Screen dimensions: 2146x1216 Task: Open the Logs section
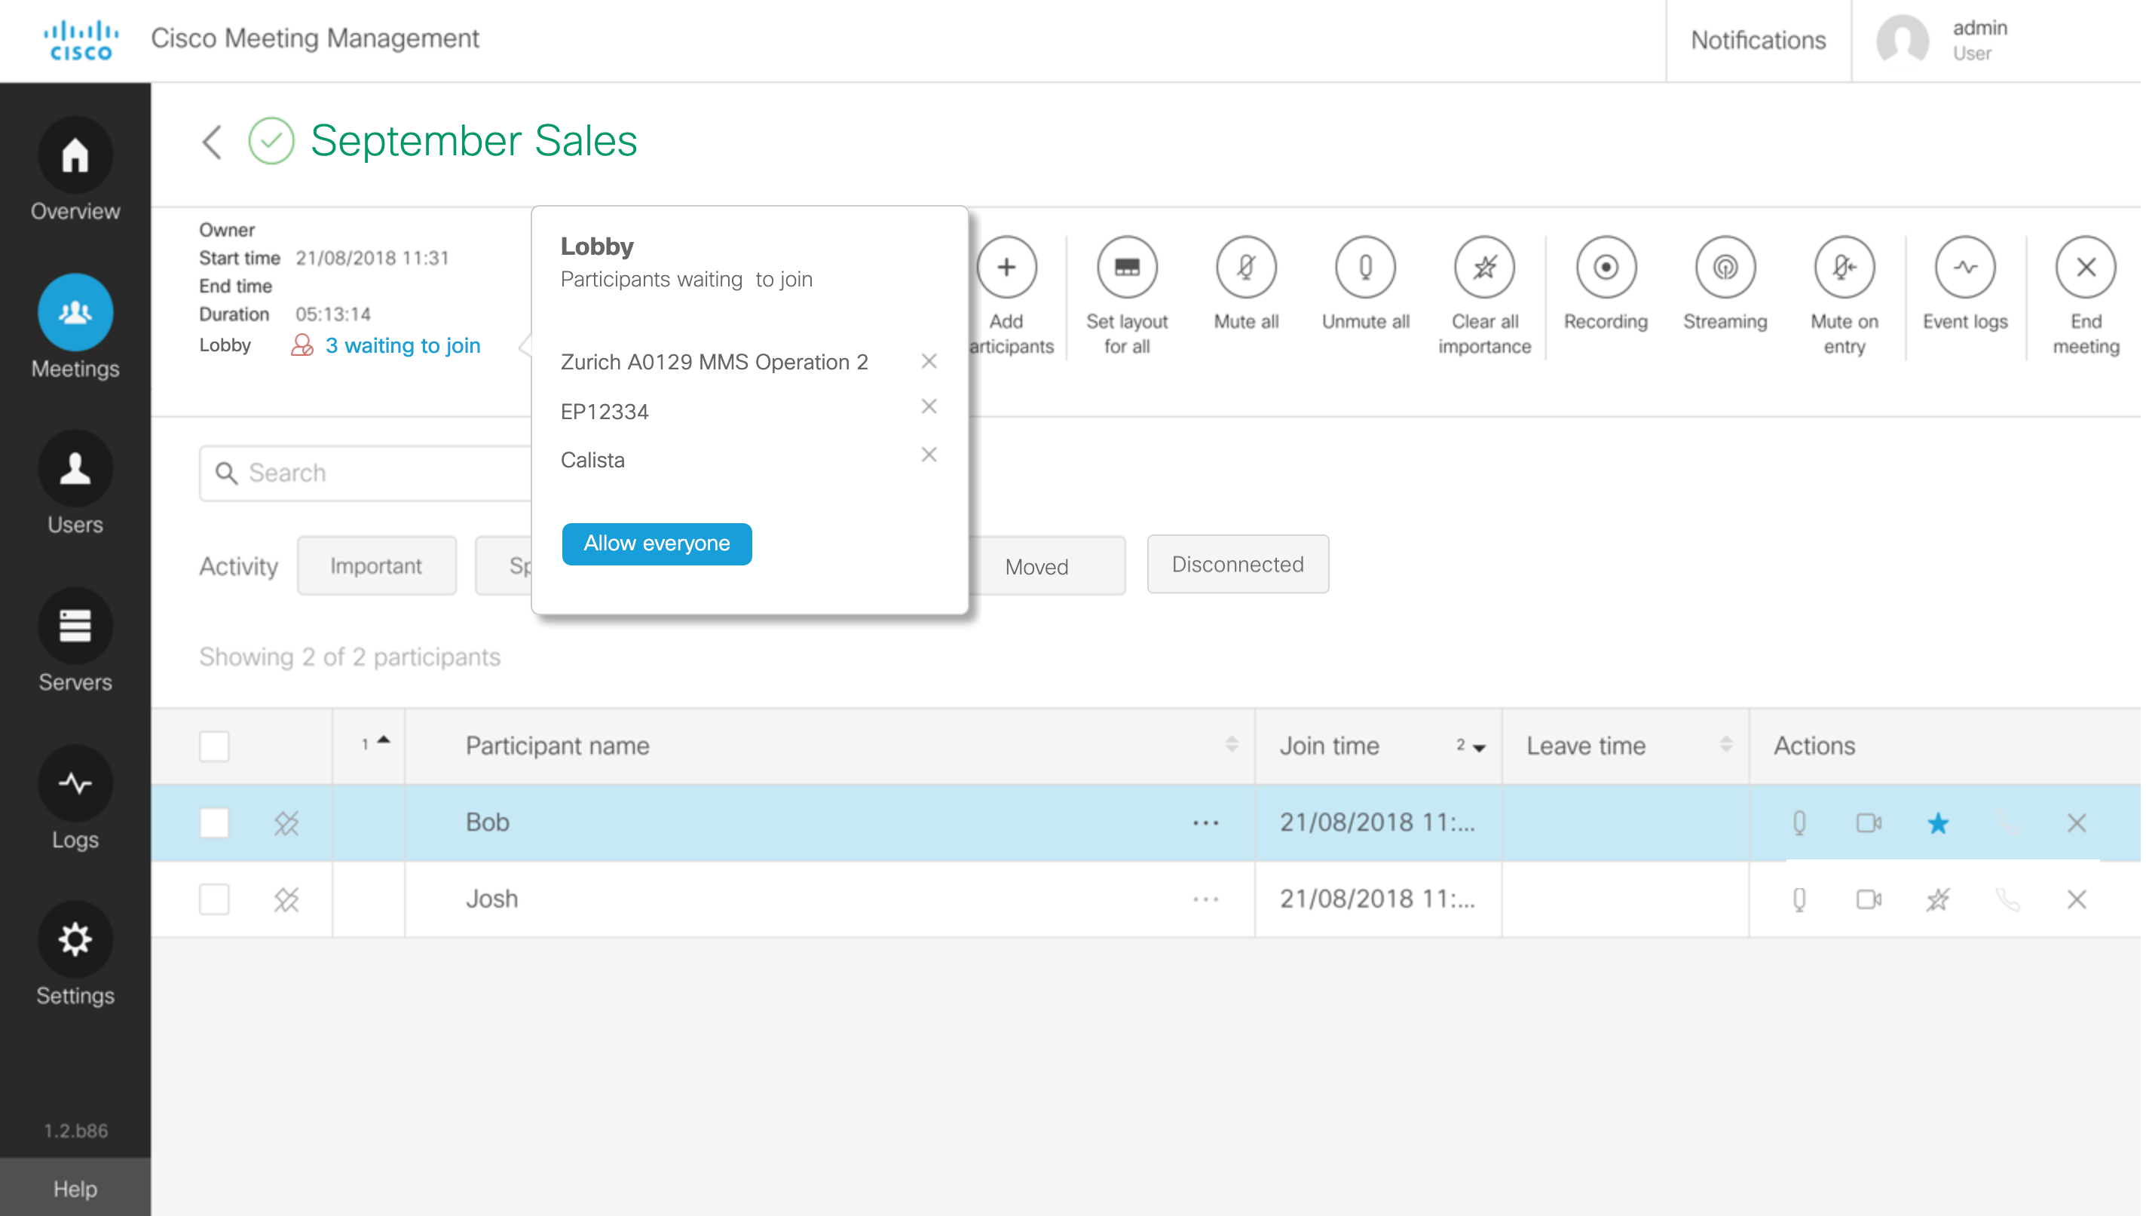pyautogui.click(x=75, y=798)
